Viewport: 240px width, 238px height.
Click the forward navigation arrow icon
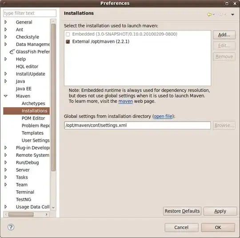click(221, 14)
